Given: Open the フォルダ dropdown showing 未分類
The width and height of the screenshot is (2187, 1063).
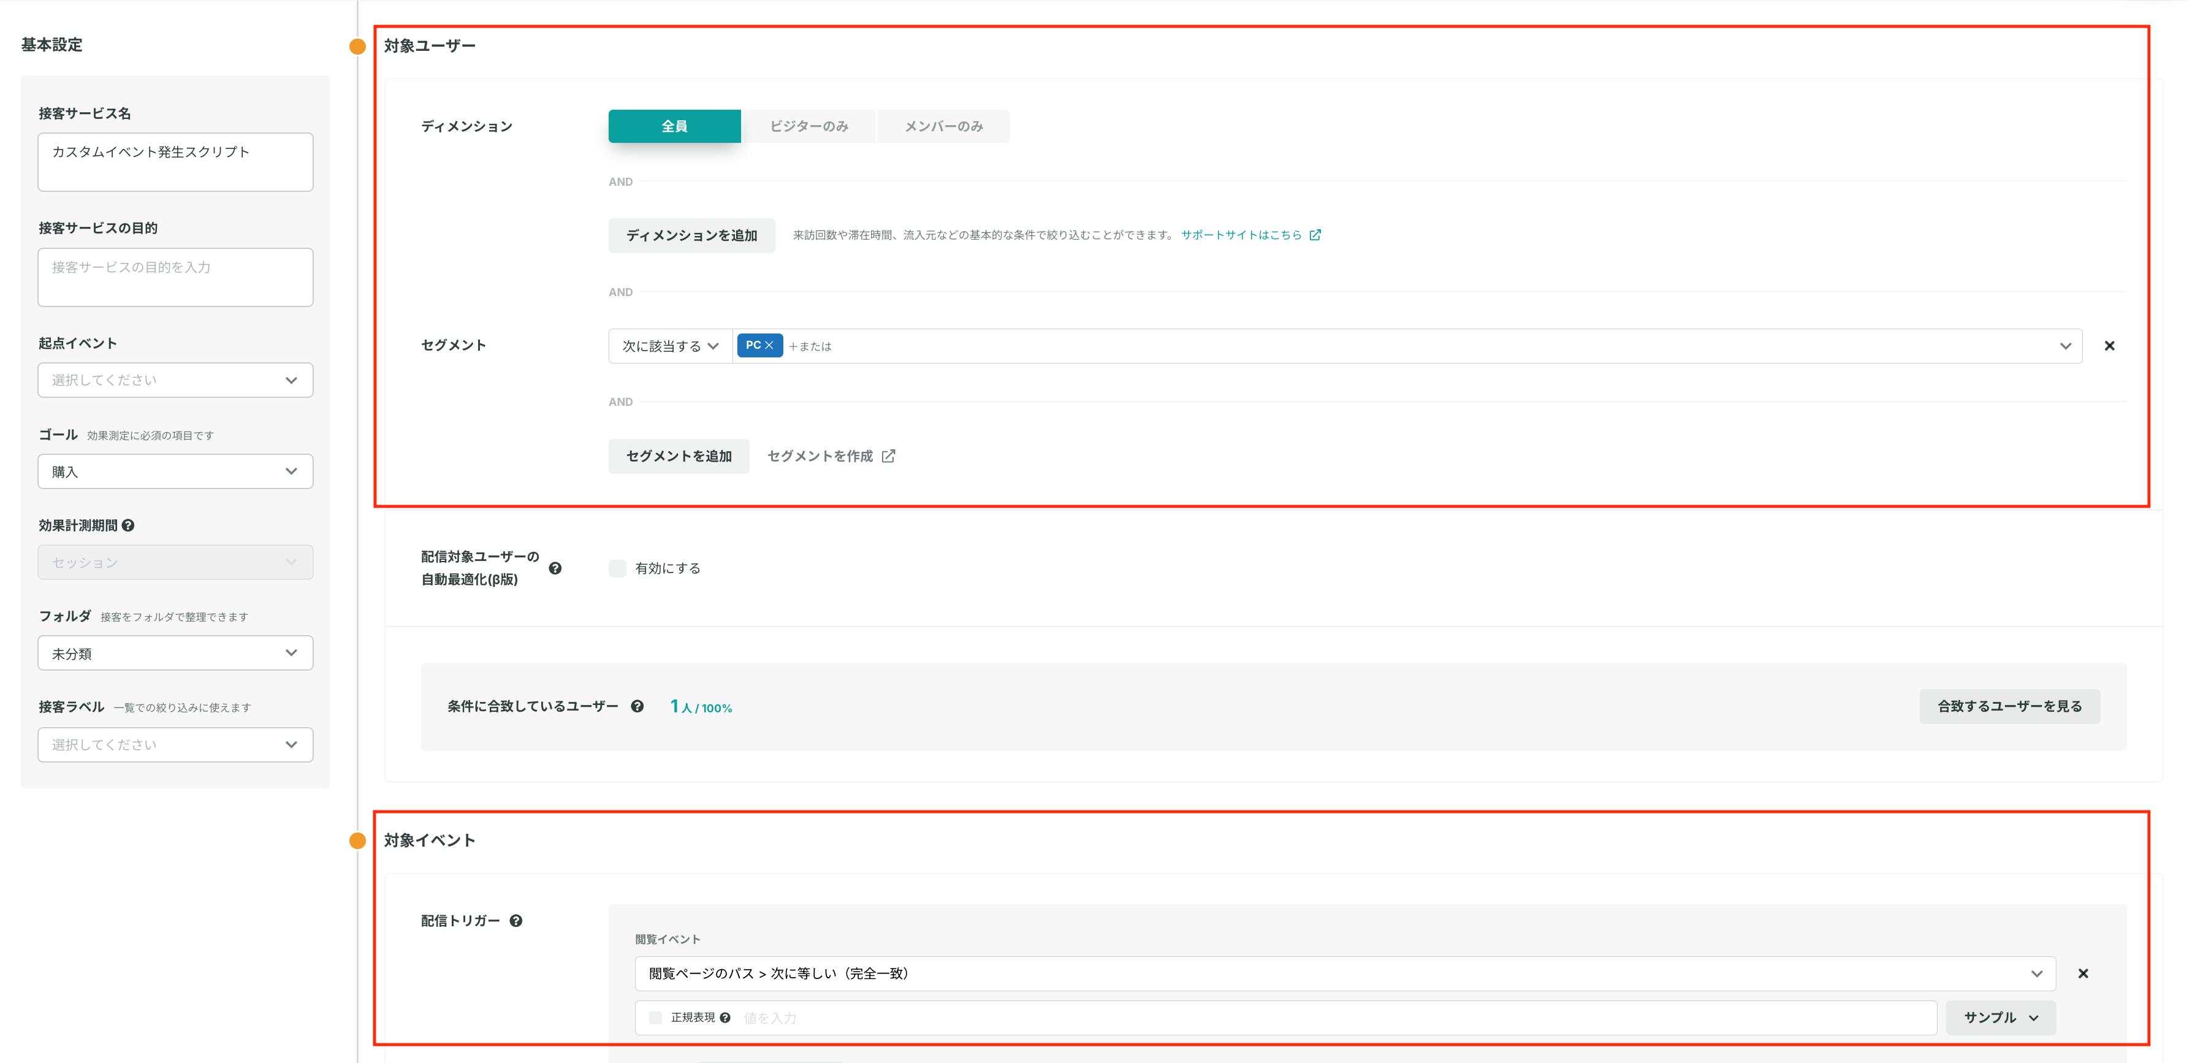Looking at the screenshot, I should (176, 653).
